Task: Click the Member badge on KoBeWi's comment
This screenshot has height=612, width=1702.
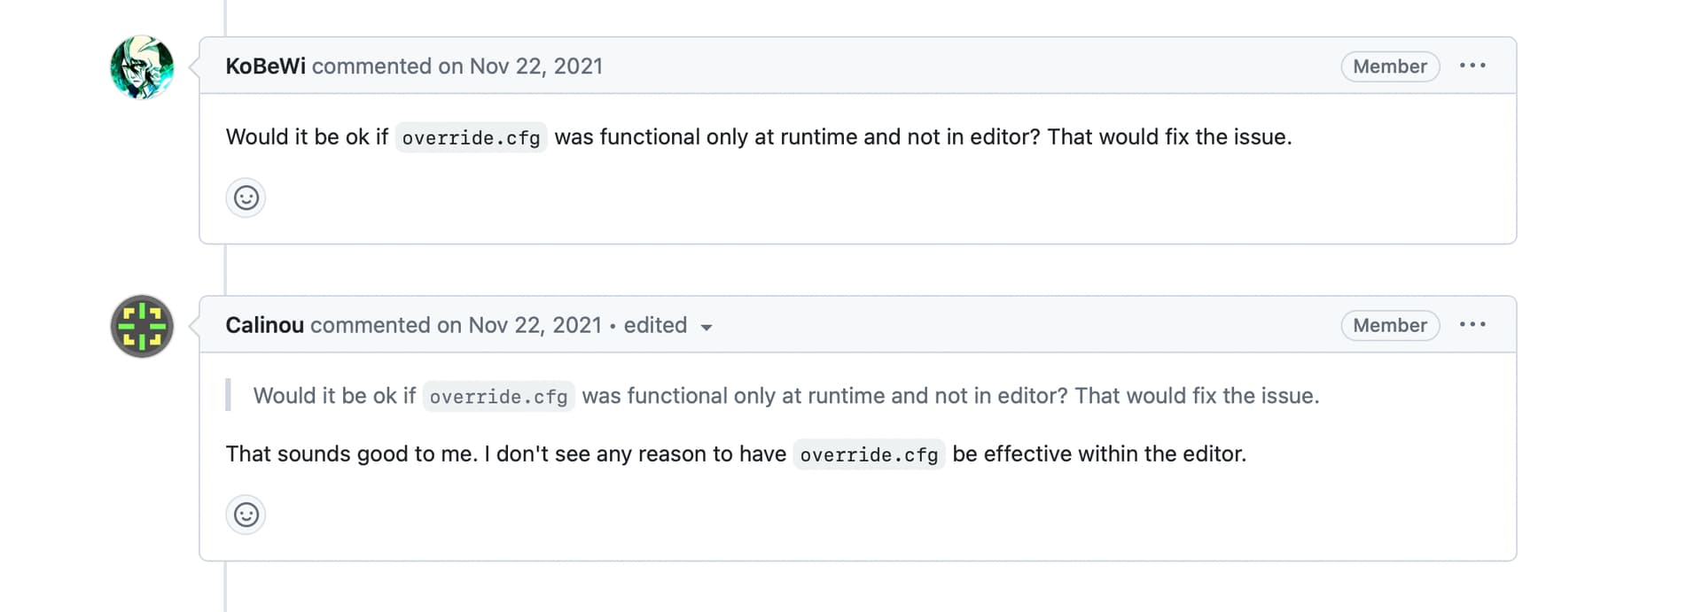Action: (x=1389, y=66)
